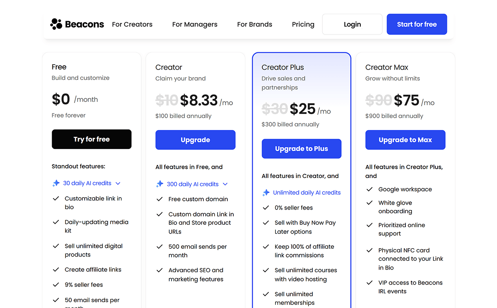Click the crossed-out $10 price
497x308 pixels.
(x=167, y=101)
